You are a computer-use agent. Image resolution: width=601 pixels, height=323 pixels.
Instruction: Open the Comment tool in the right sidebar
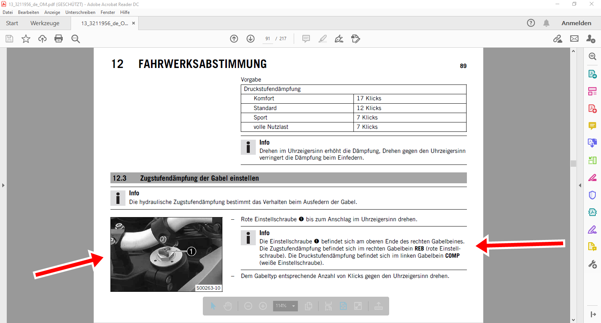click(592, 126)
